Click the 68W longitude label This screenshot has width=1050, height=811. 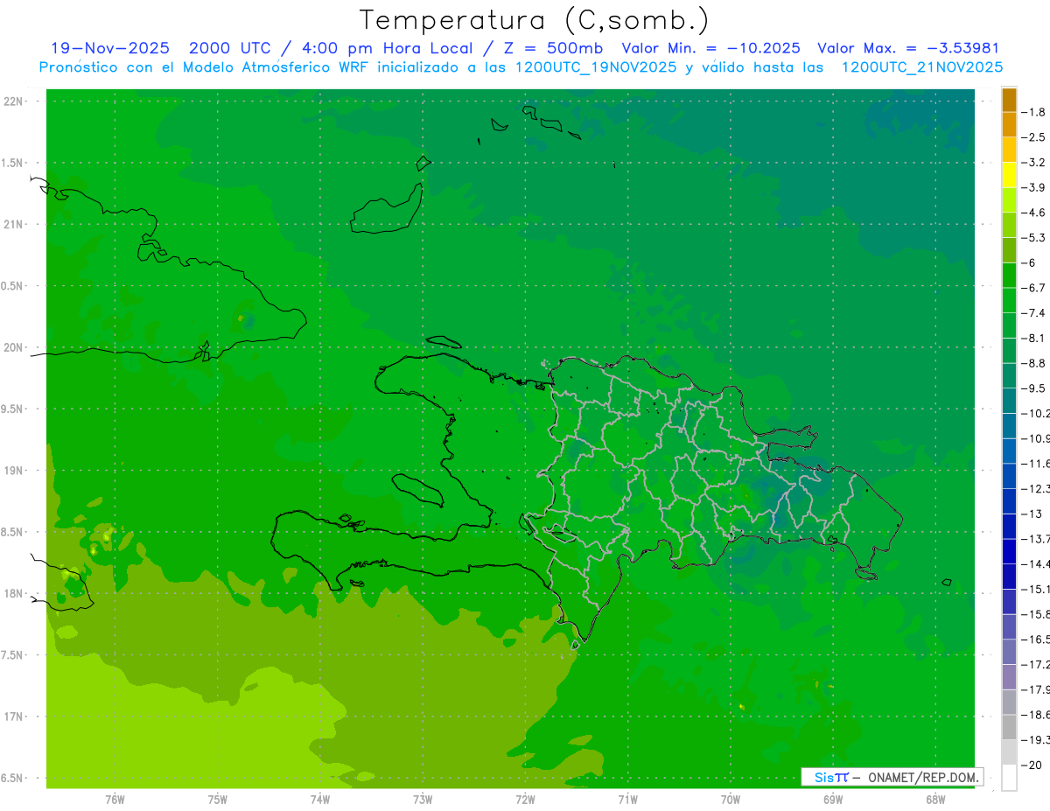pyautogui.click(x=935, y=800)
